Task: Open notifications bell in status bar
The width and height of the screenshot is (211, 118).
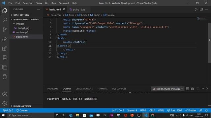Action: pyautogui.click(x=206, y=110)
